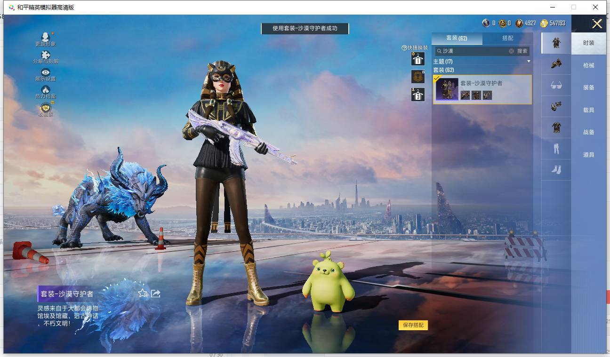This screenshot has width=610, height=357.
Task: Maximize the 和平精英模拟器高清版 window
Action: pos(574,7)
